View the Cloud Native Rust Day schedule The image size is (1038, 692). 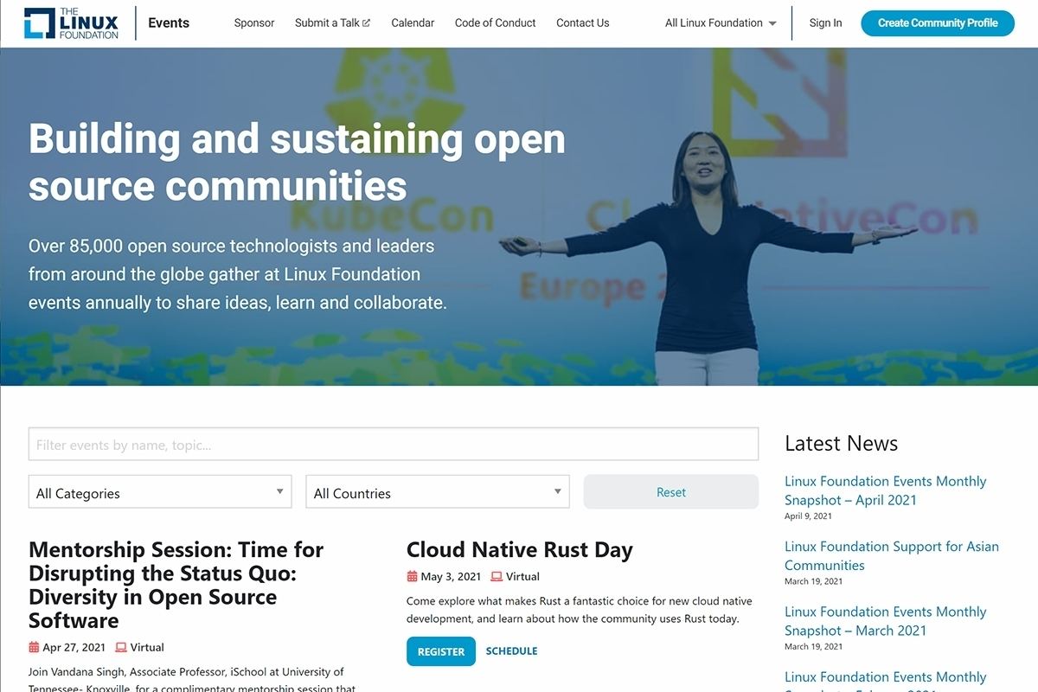511,651
